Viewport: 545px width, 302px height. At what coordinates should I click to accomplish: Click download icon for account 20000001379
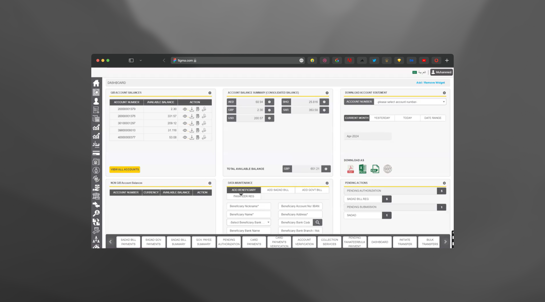[x=192, y=109]
